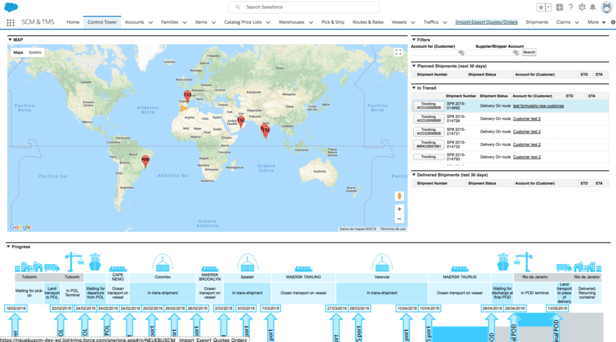Viewport: 616px width, 342px height.
Task: Open test formulario new customes link
Action: coord(538,106)
